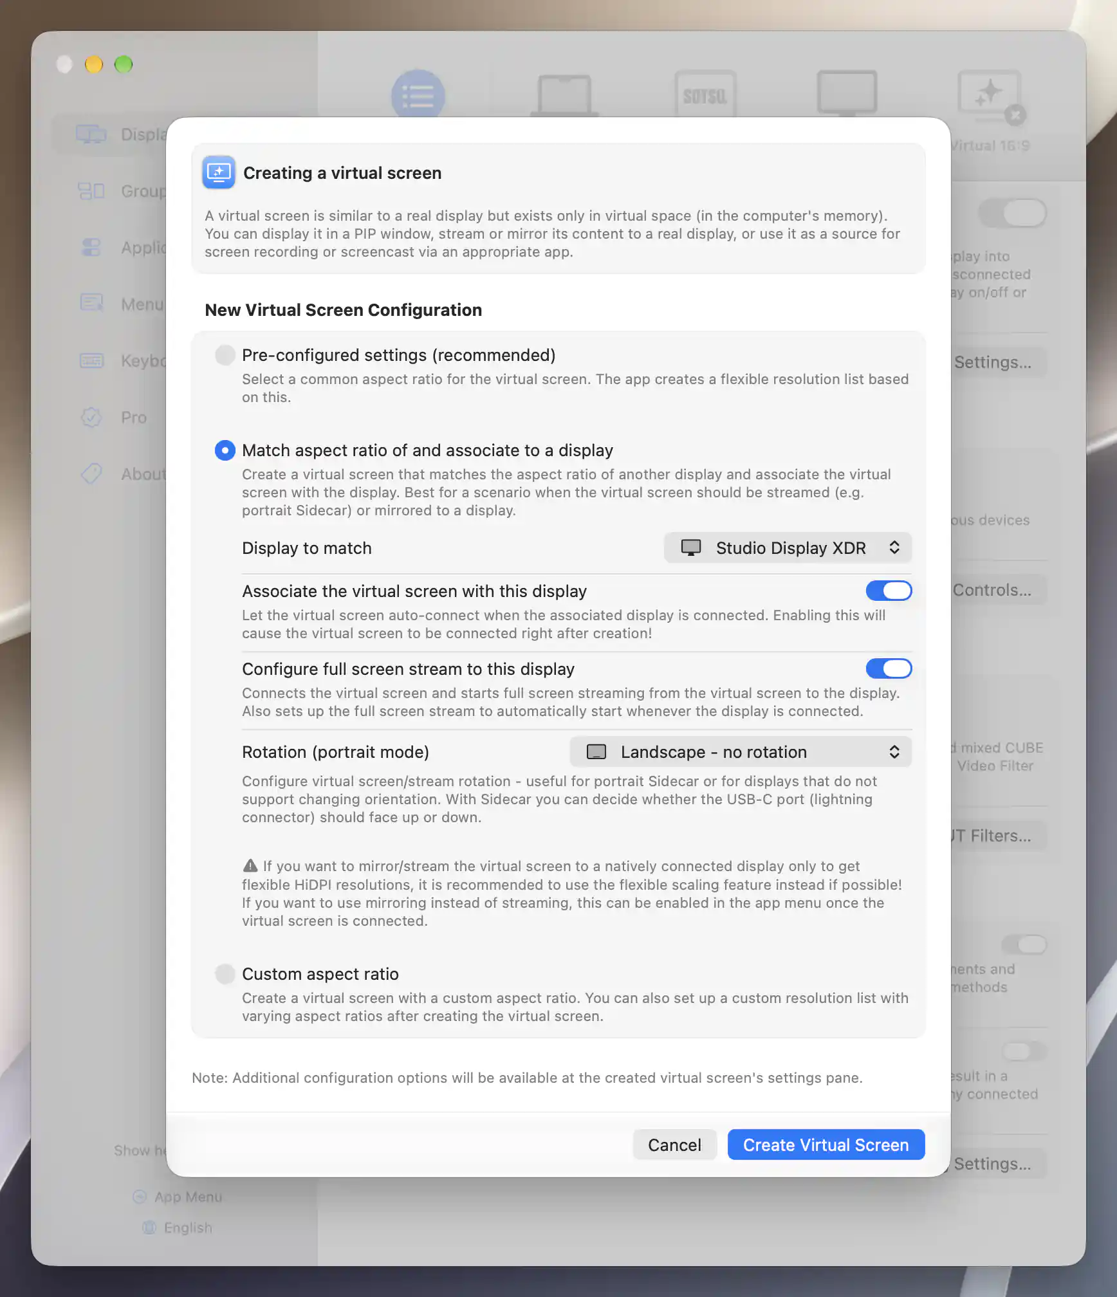Click the Applications sidebar icon
Viewport: 1117px width, 1297px height.
91,248
